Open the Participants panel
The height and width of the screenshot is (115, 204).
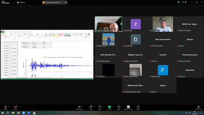click(79, 108)
